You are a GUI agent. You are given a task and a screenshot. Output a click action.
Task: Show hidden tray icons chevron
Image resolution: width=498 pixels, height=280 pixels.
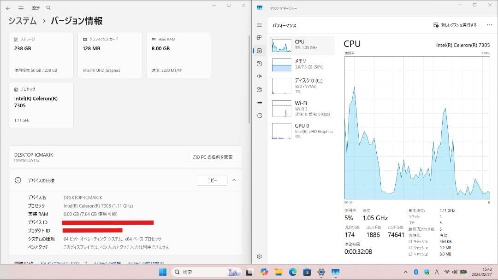pos(406,272)
